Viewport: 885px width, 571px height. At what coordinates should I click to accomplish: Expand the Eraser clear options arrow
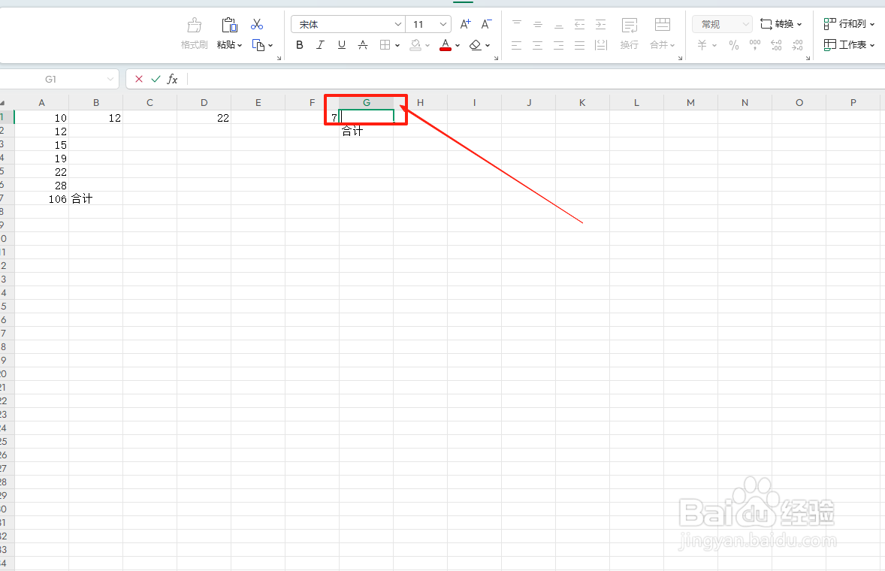tap(488, 45)
